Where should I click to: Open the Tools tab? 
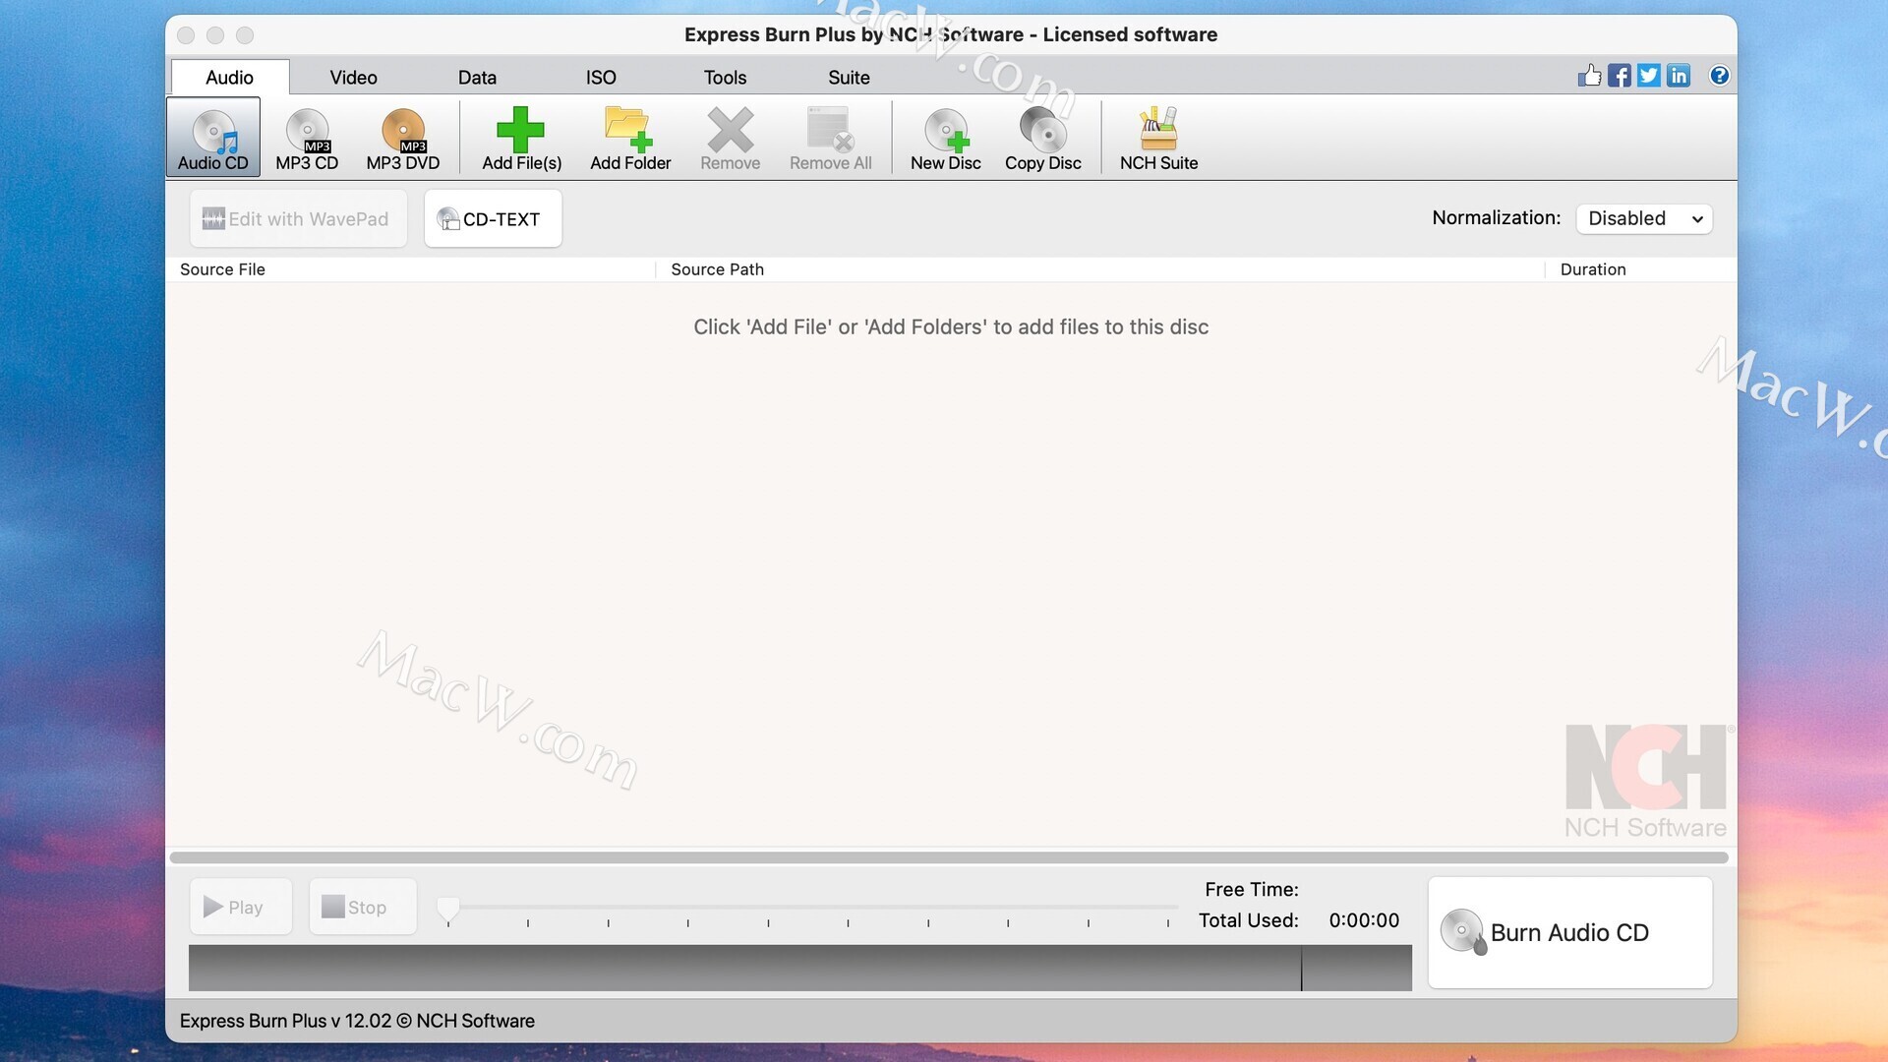coord(725,78)
